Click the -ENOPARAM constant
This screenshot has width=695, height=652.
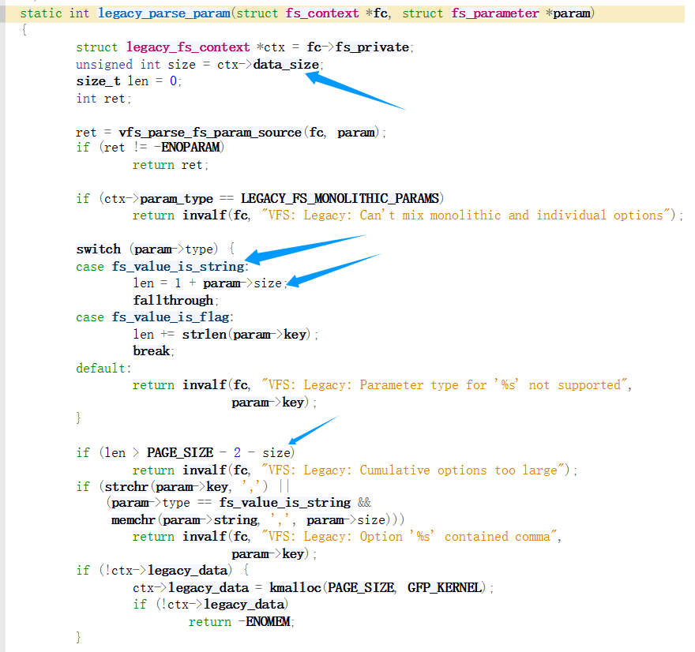187,148
